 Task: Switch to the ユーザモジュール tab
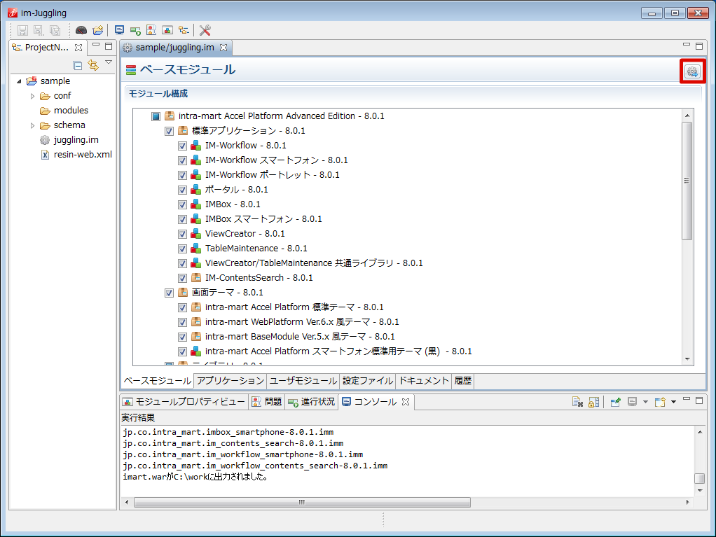[x=303, y=381]
